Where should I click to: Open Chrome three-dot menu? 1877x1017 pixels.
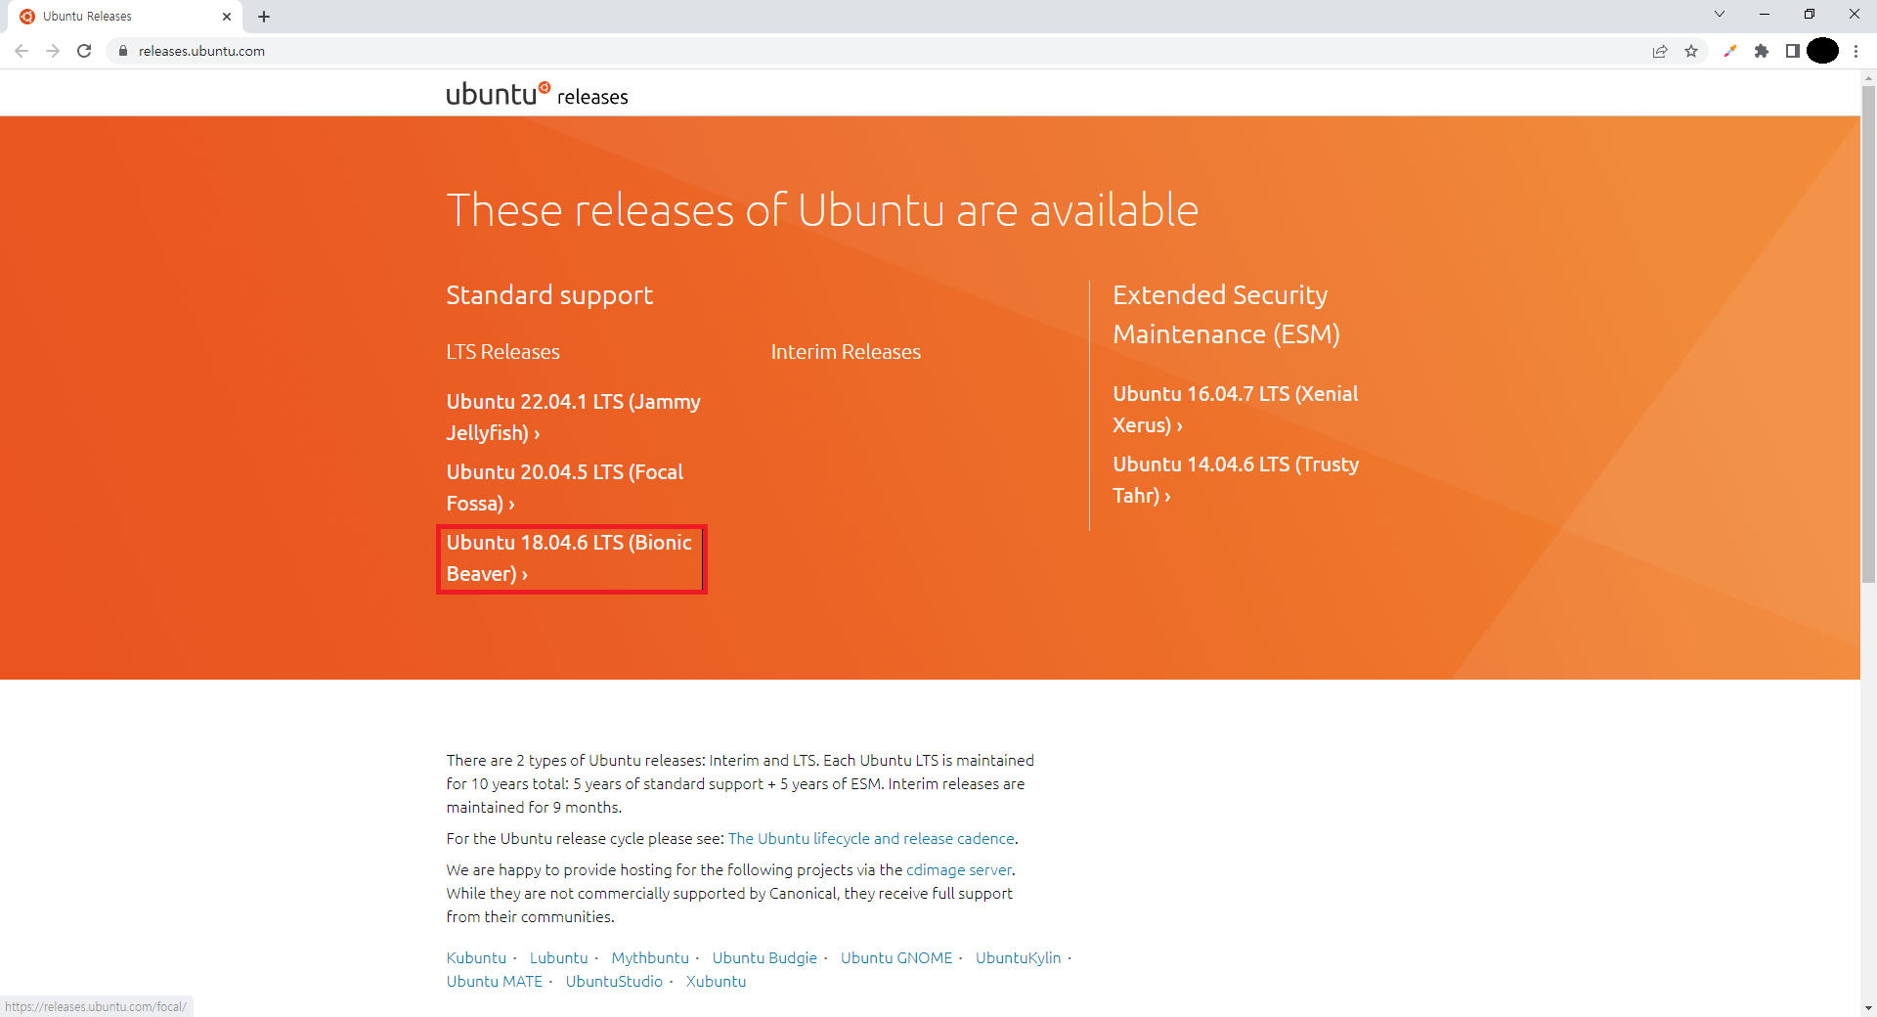1855,51
